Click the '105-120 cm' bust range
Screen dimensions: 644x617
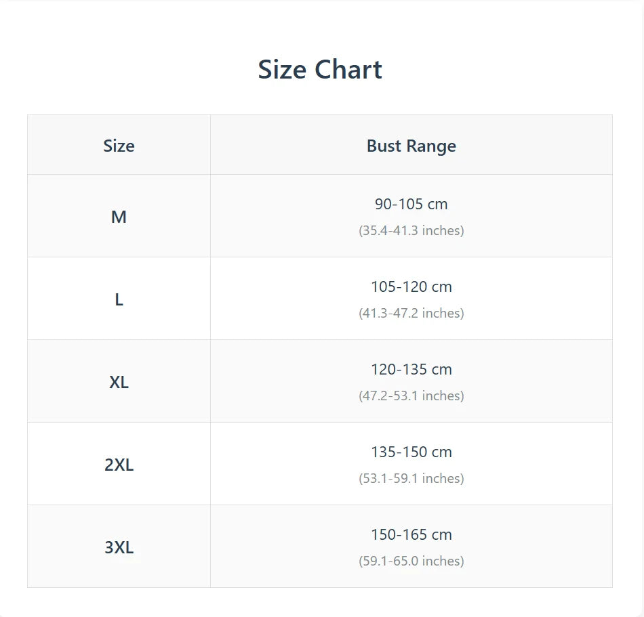click(411, 286)
